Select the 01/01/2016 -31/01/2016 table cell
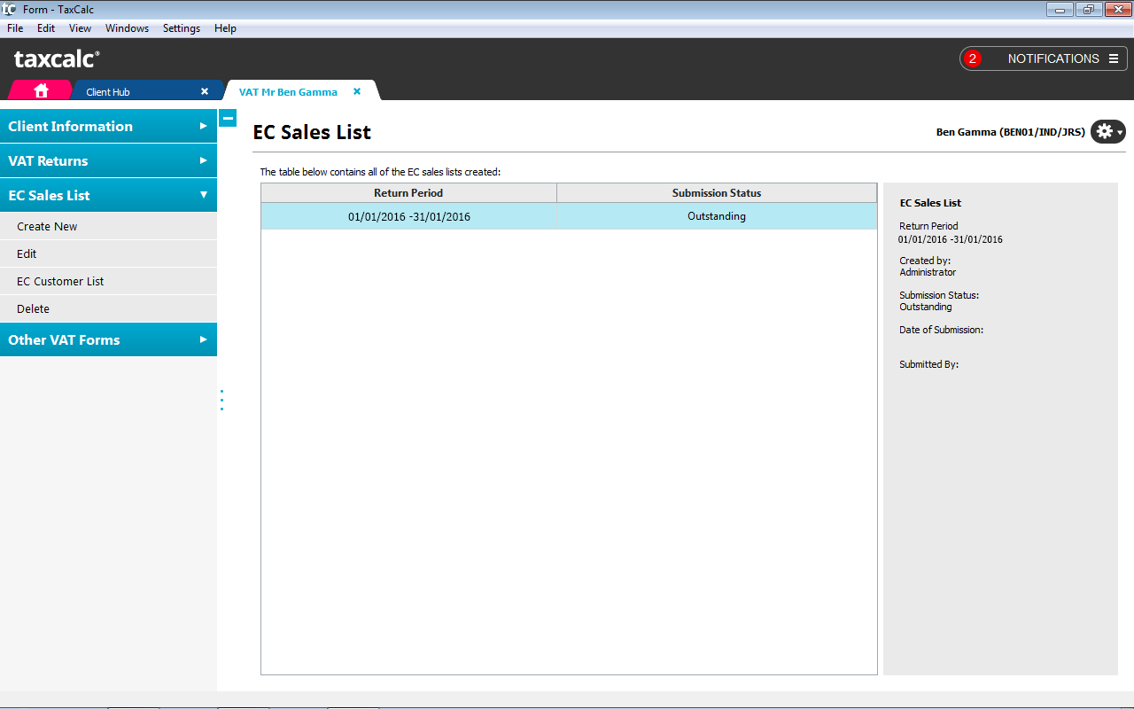 (x=408, y=216)
